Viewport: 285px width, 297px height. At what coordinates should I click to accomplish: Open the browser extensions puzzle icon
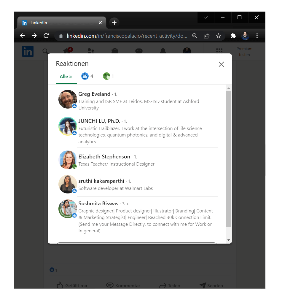point(233,36)
